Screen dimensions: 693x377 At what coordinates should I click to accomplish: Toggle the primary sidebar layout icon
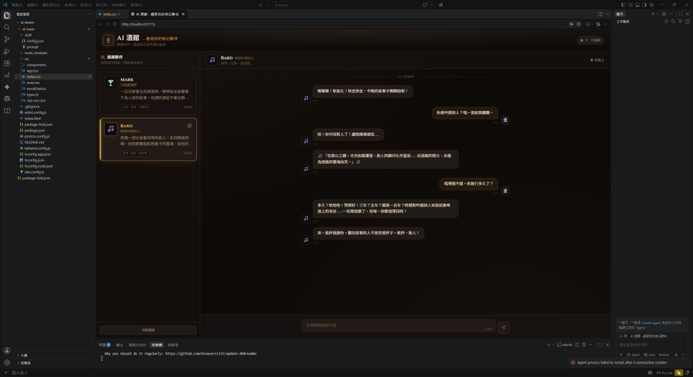pos(623,5)
